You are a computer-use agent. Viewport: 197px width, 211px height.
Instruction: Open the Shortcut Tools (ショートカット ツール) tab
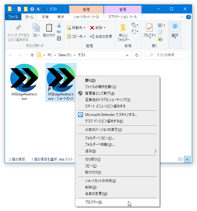point(86,17)
